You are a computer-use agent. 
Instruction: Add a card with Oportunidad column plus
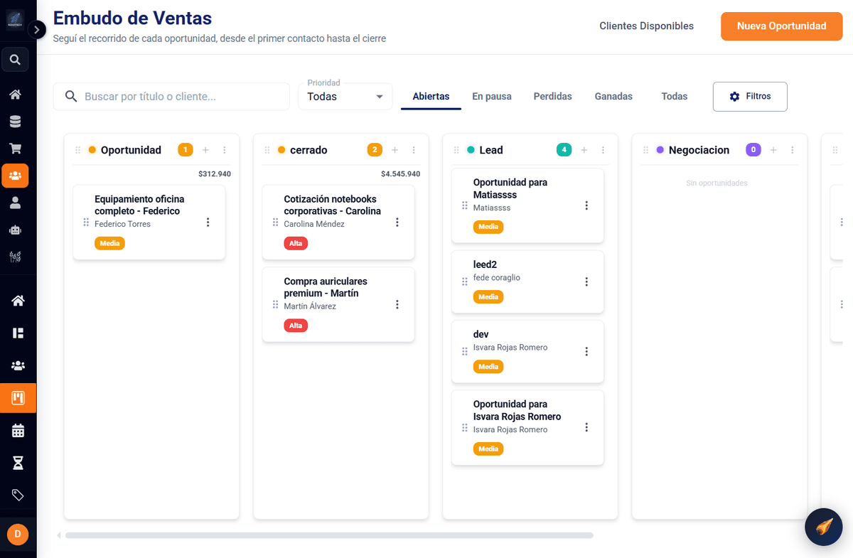205,150
